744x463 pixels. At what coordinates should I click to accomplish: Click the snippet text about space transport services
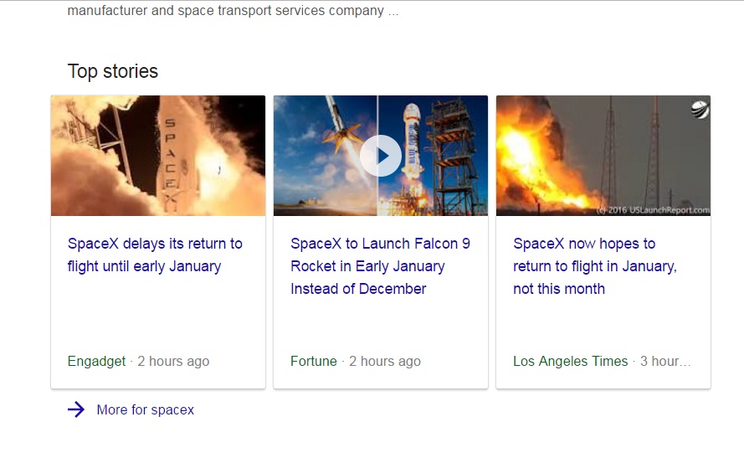(233, 12)
